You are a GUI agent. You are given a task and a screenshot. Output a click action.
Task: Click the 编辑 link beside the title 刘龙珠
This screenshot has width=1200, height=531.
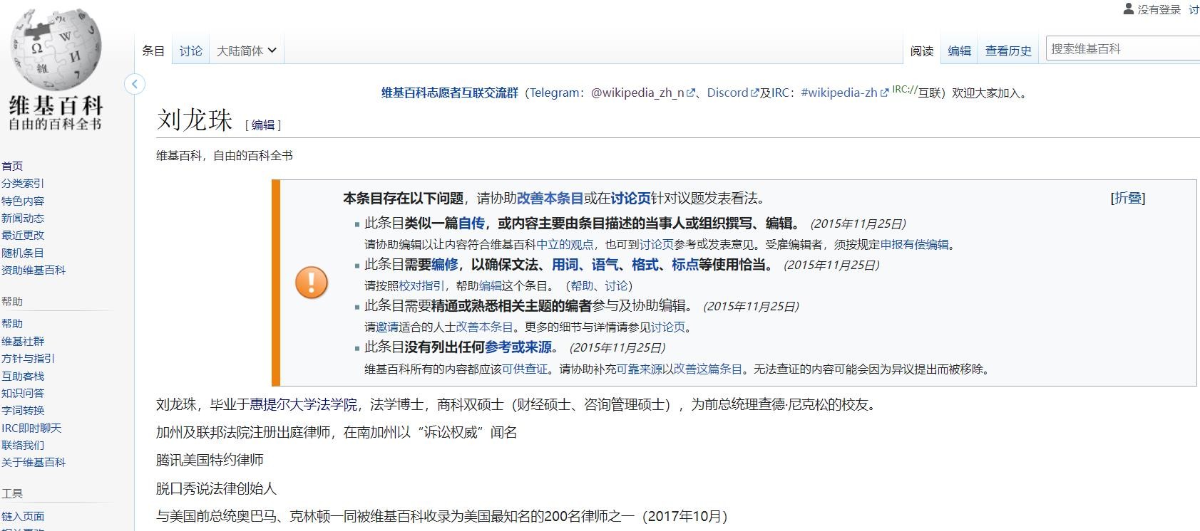click(263, 125)
